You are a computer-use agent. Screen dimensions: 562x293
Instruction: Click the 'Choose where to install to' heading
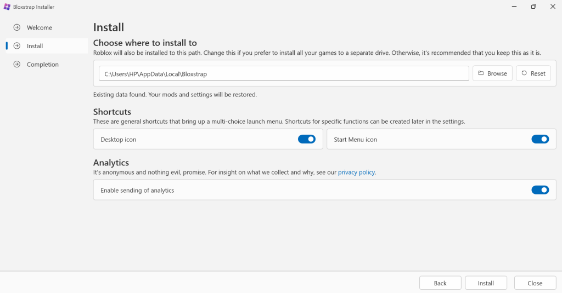click(x=145, y=43)
